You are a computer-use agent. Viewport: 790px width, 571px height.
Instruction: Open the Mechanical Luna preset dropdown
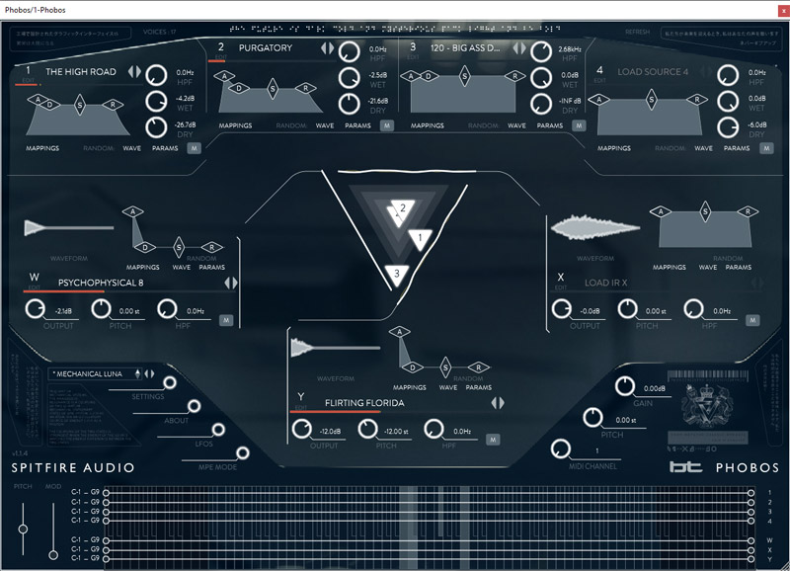pyautogui.click(x=94, y=373)
